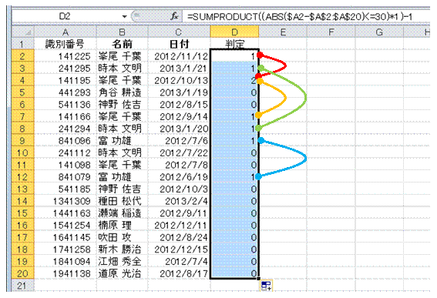Click the 判定 header cell
Viewport: 437px width, 298px height.
(234, 44)
